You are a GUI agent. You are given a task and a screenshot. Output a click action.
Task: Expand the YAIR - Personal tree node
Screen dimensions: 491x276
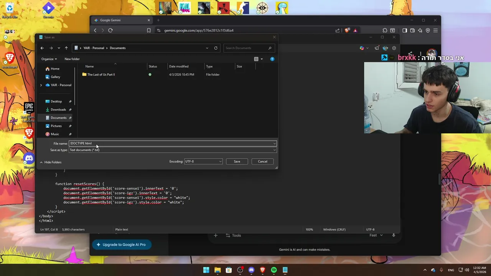41,85
